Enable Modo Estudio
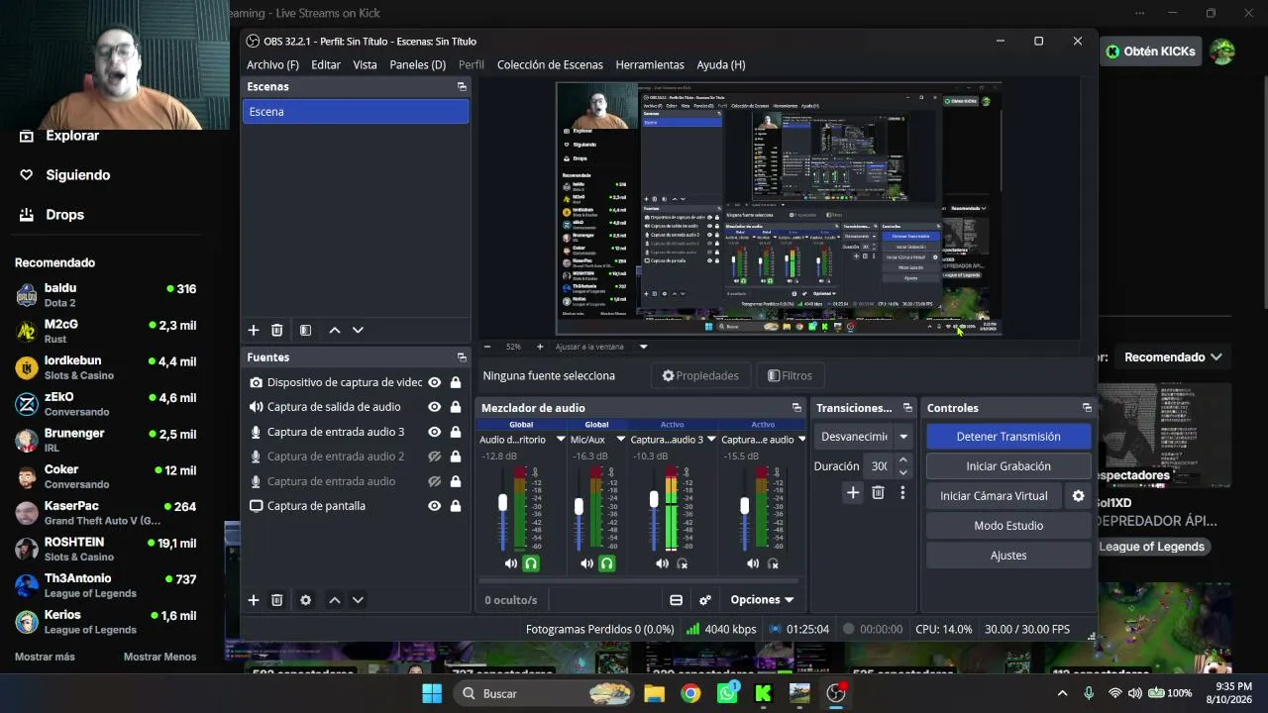The height and width of the screenshot is (713, 1268). 1008,526
